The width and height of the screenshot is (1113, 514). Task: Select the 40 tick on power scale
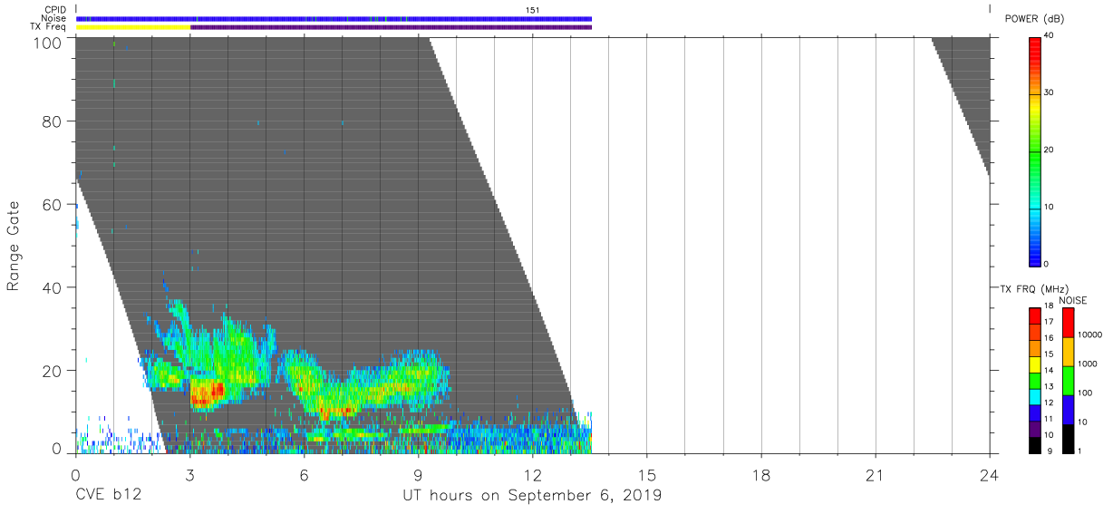click(x=1049, y=35)
